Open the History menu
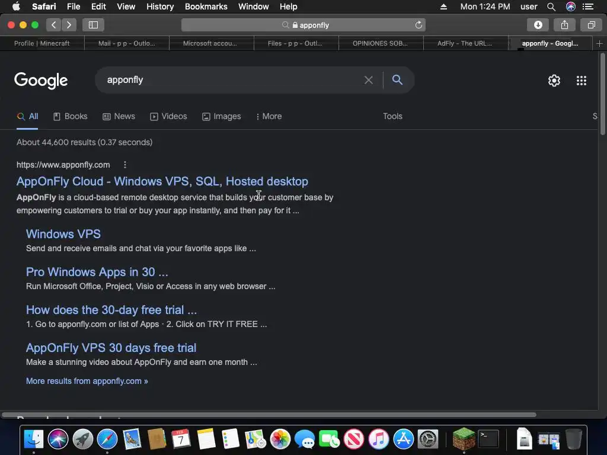The width and height of the screenshot is (607, 455). pos(160,7)
